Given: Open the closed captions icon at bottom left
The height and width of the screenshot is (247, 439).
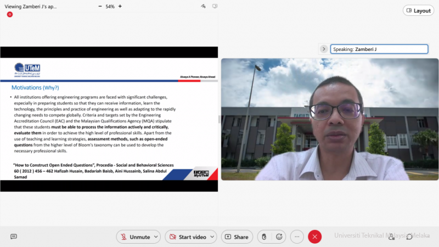Looking at the screenshot, I should coord(14,237).
